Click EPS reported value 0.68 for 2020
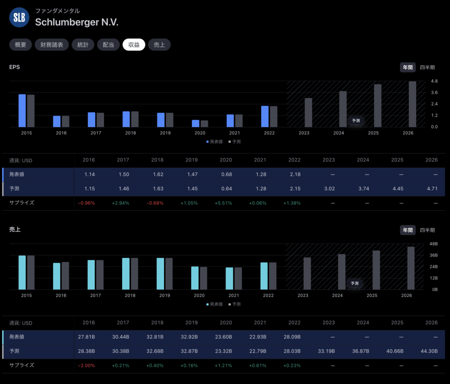Viewport: 450px width, 384px height. 226,174
